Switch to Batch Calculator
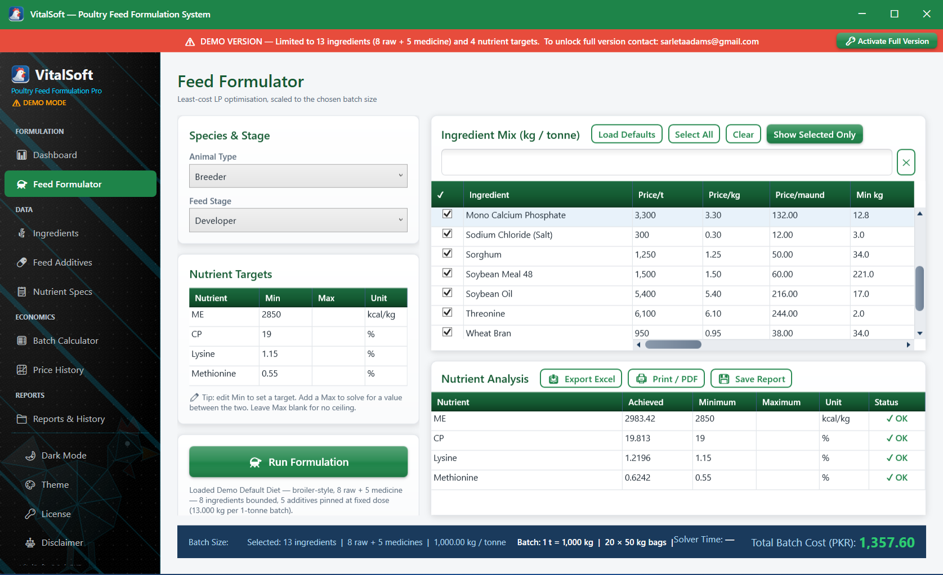943x575 pixels. [x=81, y=340]
